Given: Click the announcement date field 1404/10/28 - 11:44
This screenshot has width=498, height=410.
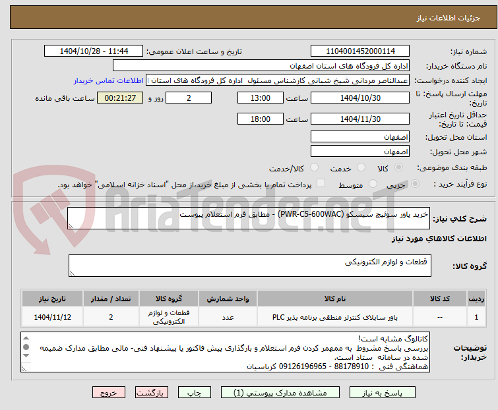Looking at the screenshot, I should point(94,51).
